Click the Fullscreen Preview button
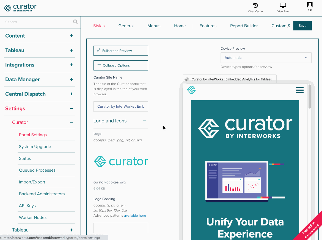322x240 pixels. [x=121, y=51]
